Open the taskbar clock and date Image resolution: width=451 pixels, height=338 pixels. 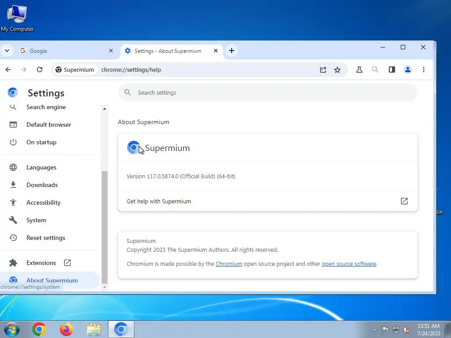click(429, 330)
